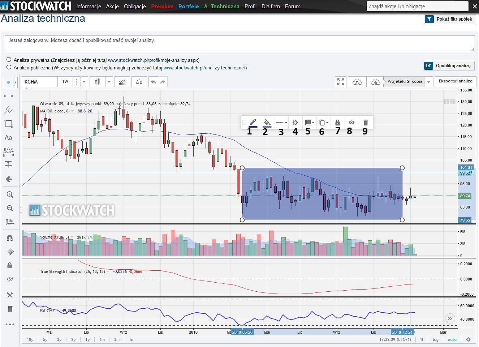This screenshot has height=347, width=479.
Task: Click the search field for stocks or bonds
Action: pyautogui.click(x=417, y=7)
